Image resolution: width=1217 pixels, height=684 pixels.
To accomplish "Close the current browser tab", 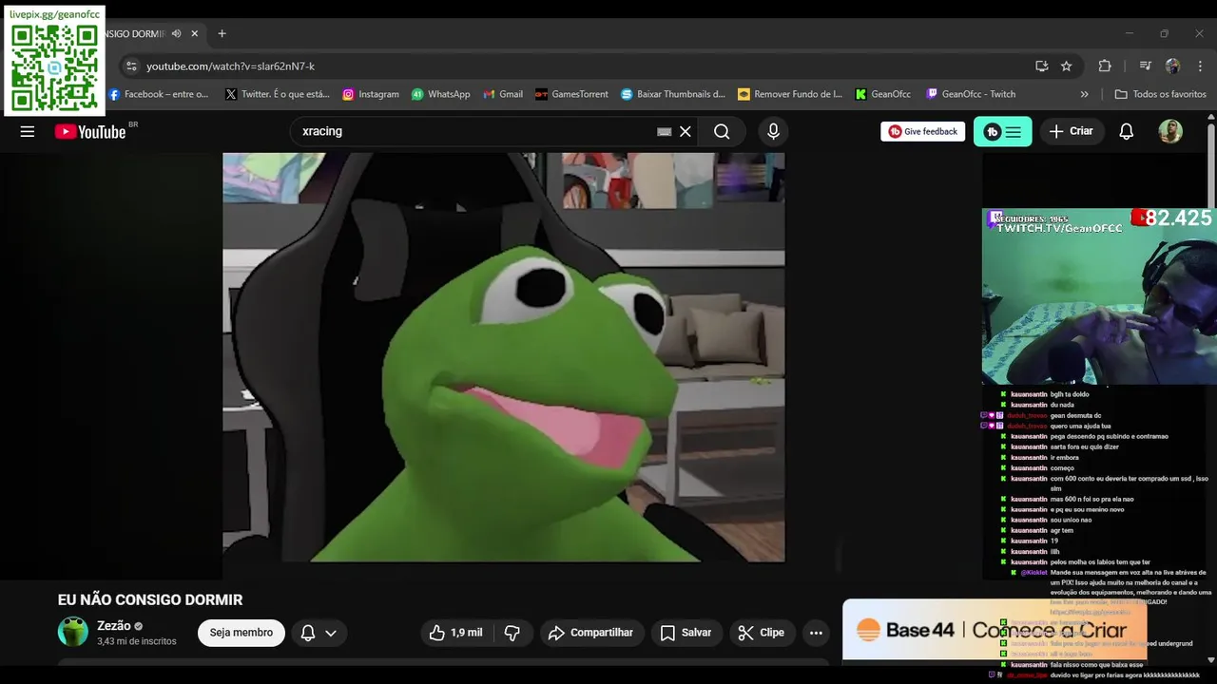I will click(195, 33).
